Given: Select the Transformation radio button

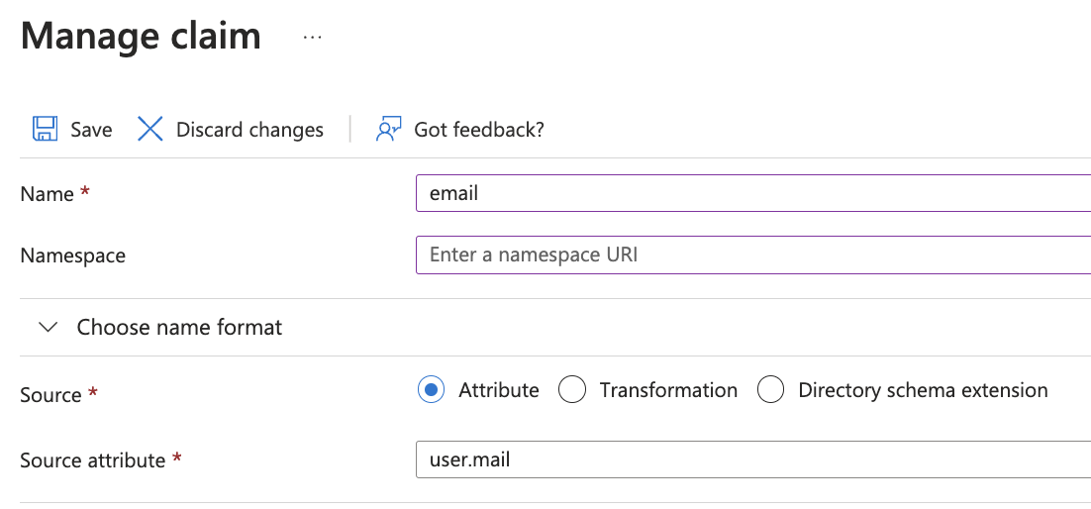Looking at the screenshot, I should click(x=572, y=390).
